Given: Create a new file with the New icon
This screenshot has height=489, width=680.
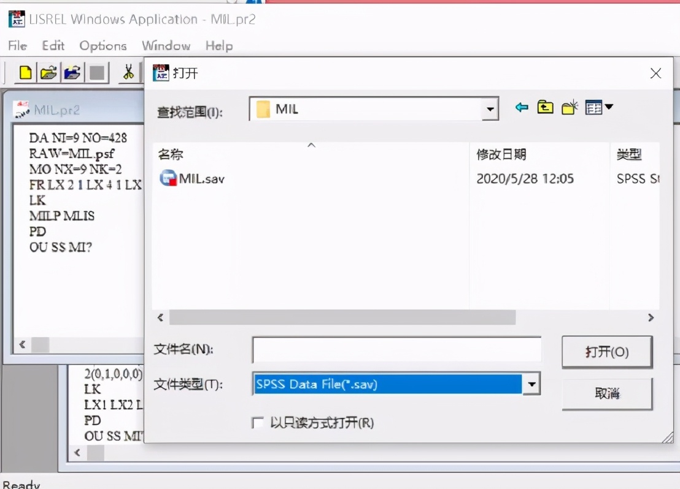Looking at the screenshot, I should (25, 72).
